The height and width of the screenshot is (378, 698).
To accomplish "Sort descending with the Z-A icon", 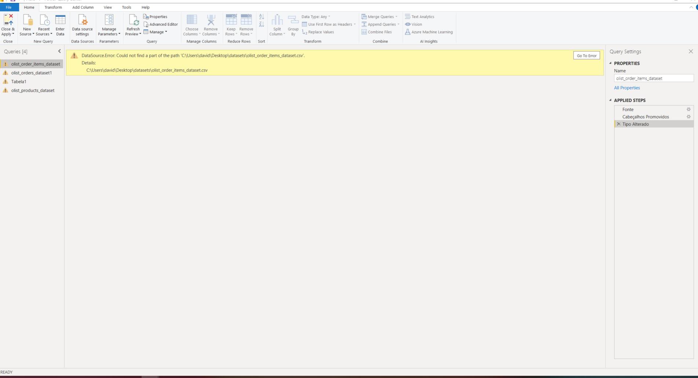I will (262, 24).
